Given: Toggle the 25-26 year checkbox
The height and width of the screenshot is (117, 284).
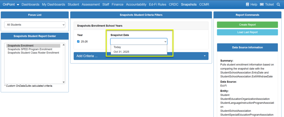Looking at the screenshot, I should 78,42.
